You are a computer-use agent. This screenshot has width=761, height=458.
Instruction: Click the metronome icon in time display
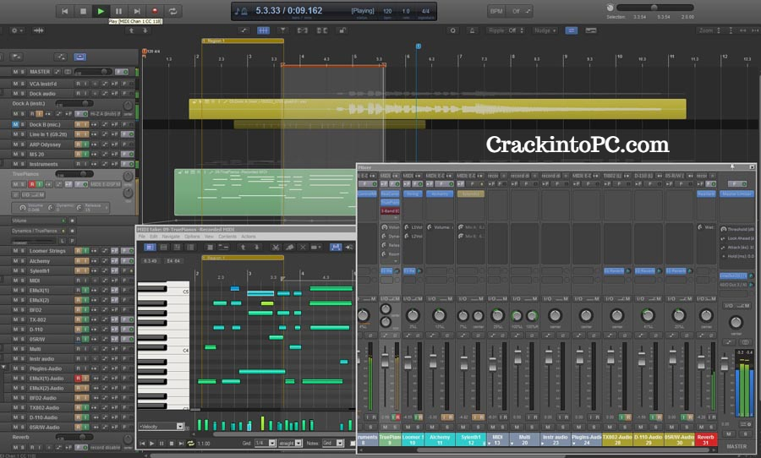click(244, 11)
